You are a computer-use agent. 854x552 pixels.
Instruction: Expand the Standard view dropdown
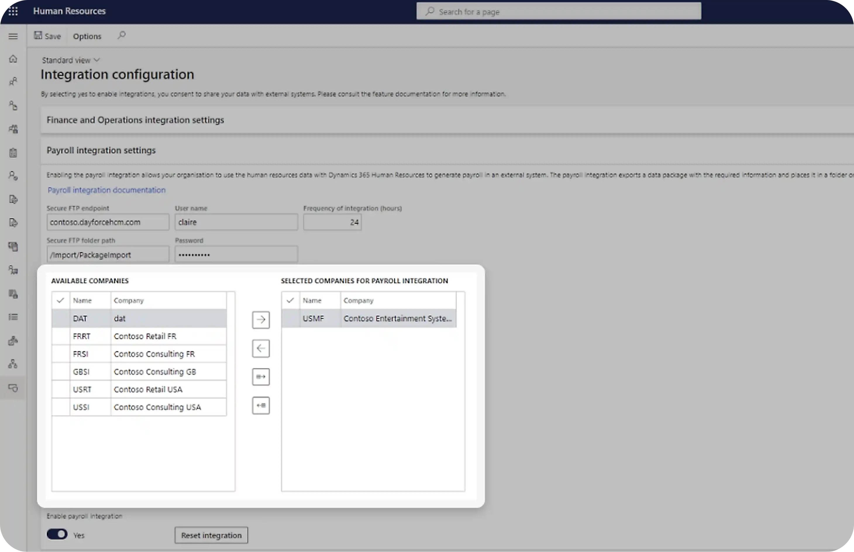coord(70,60)
